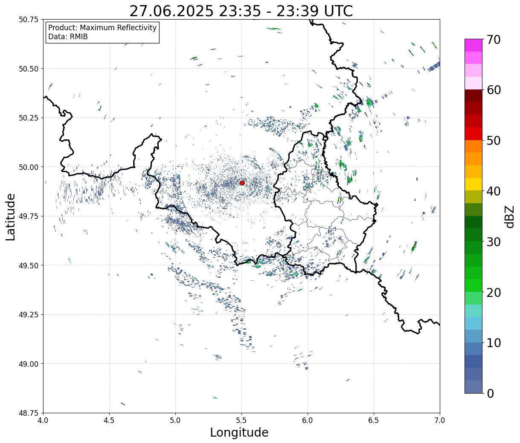Viewport: 520px width, 443px height.
Task: Click the longitude tick label 5.5
Action: coord(241,420)
